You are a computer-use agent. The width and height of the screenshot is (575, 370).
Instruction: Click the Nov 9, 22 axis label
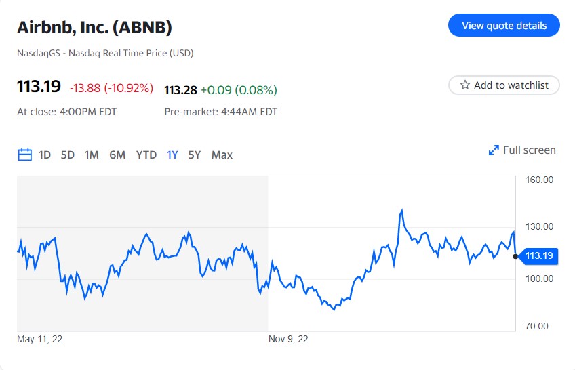pos(288,339)
